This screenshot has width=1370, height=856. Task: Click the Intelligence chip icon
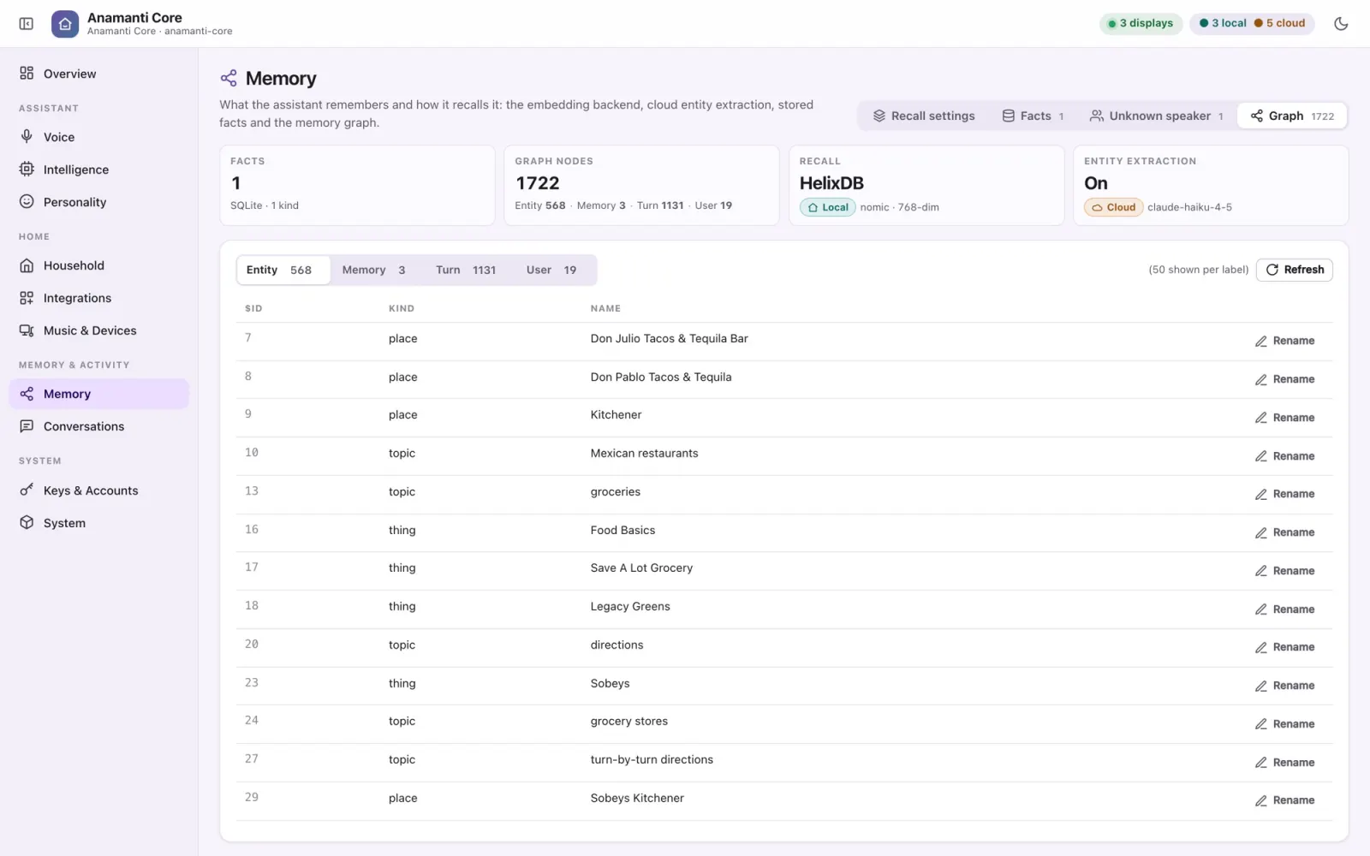pyautogui.click(x=27, y=169)
